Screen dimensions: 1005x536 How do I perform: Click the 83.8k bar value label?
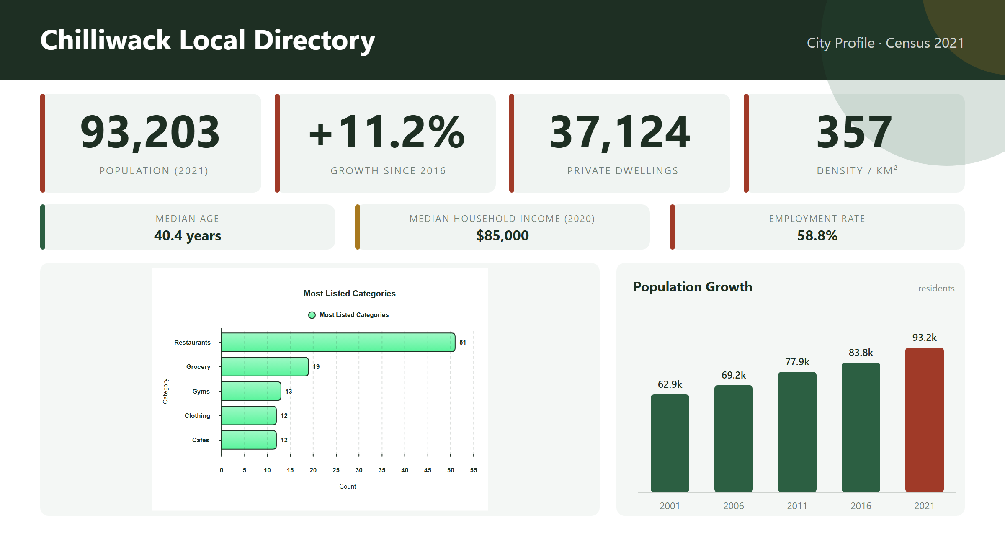[861, 353]
